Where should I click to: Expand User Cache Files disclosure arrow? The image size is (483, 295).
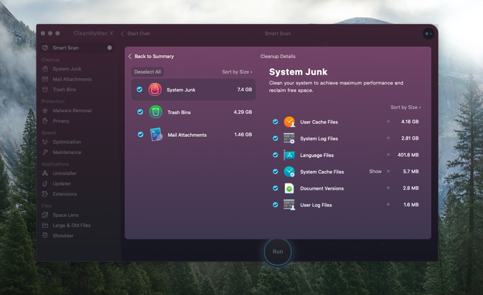pos(388,122)
